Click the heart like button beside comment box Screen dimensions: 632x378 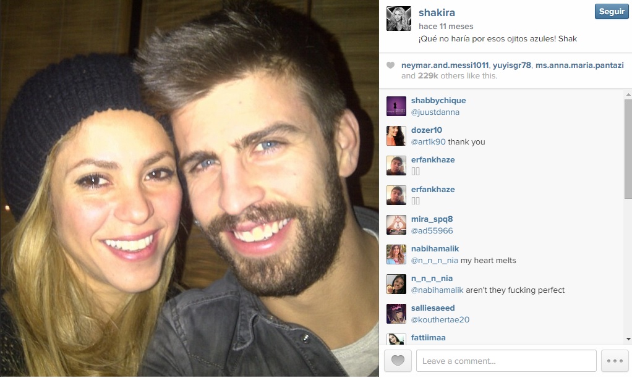398,361
